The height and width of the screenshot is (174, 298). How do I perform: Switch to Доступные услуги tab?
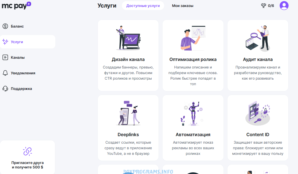click(x=143, y=6)
